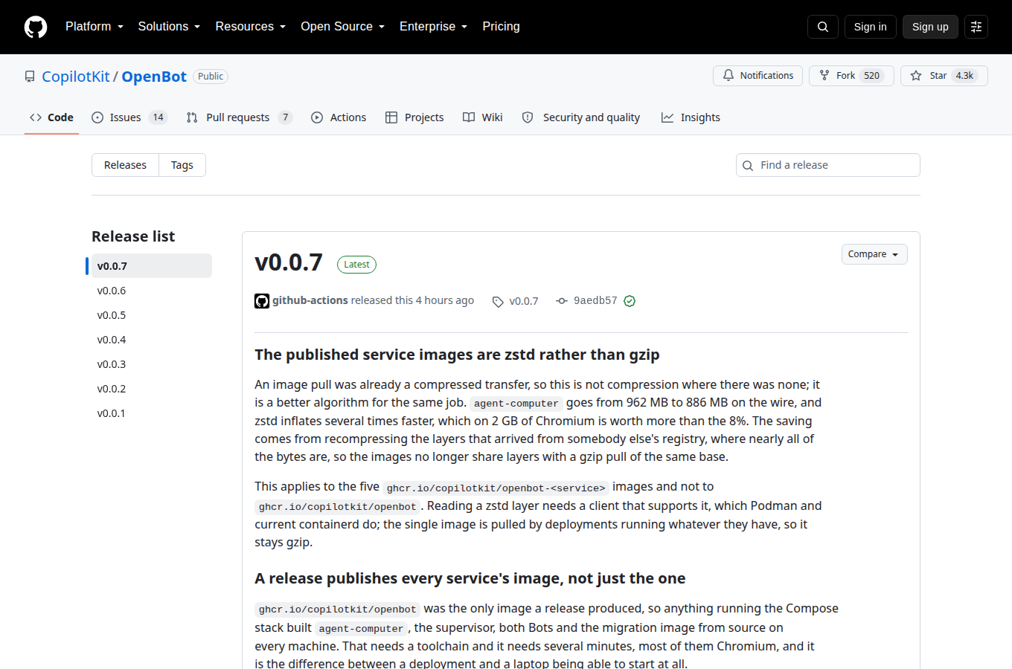The height and width of the screenshot is (669, 1012).
Task: Select v0.0.6 in Release list
Action: 152,291
